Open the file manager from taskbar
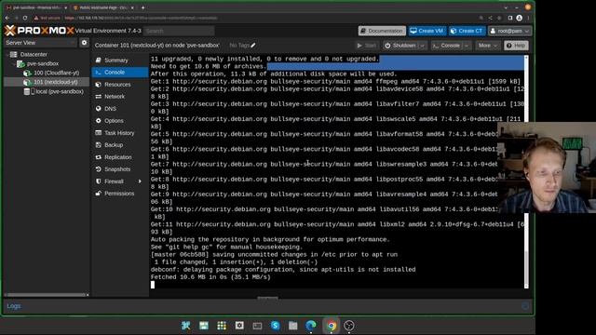The height and width of the screenshot is (335, 596). point(293,326)
